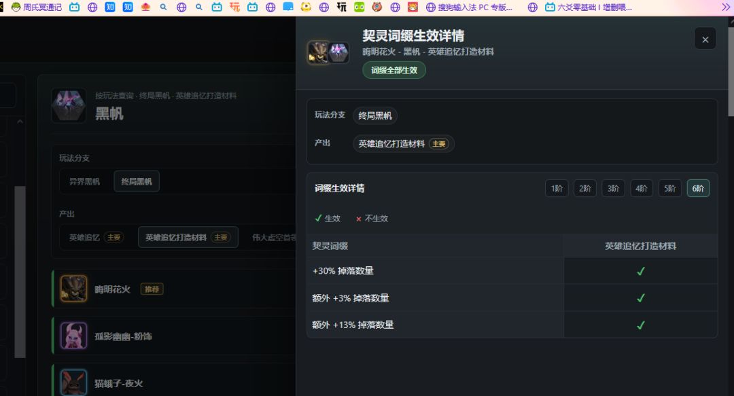Open the brown bear bookmark icon
734x396 pixels.
377,7
